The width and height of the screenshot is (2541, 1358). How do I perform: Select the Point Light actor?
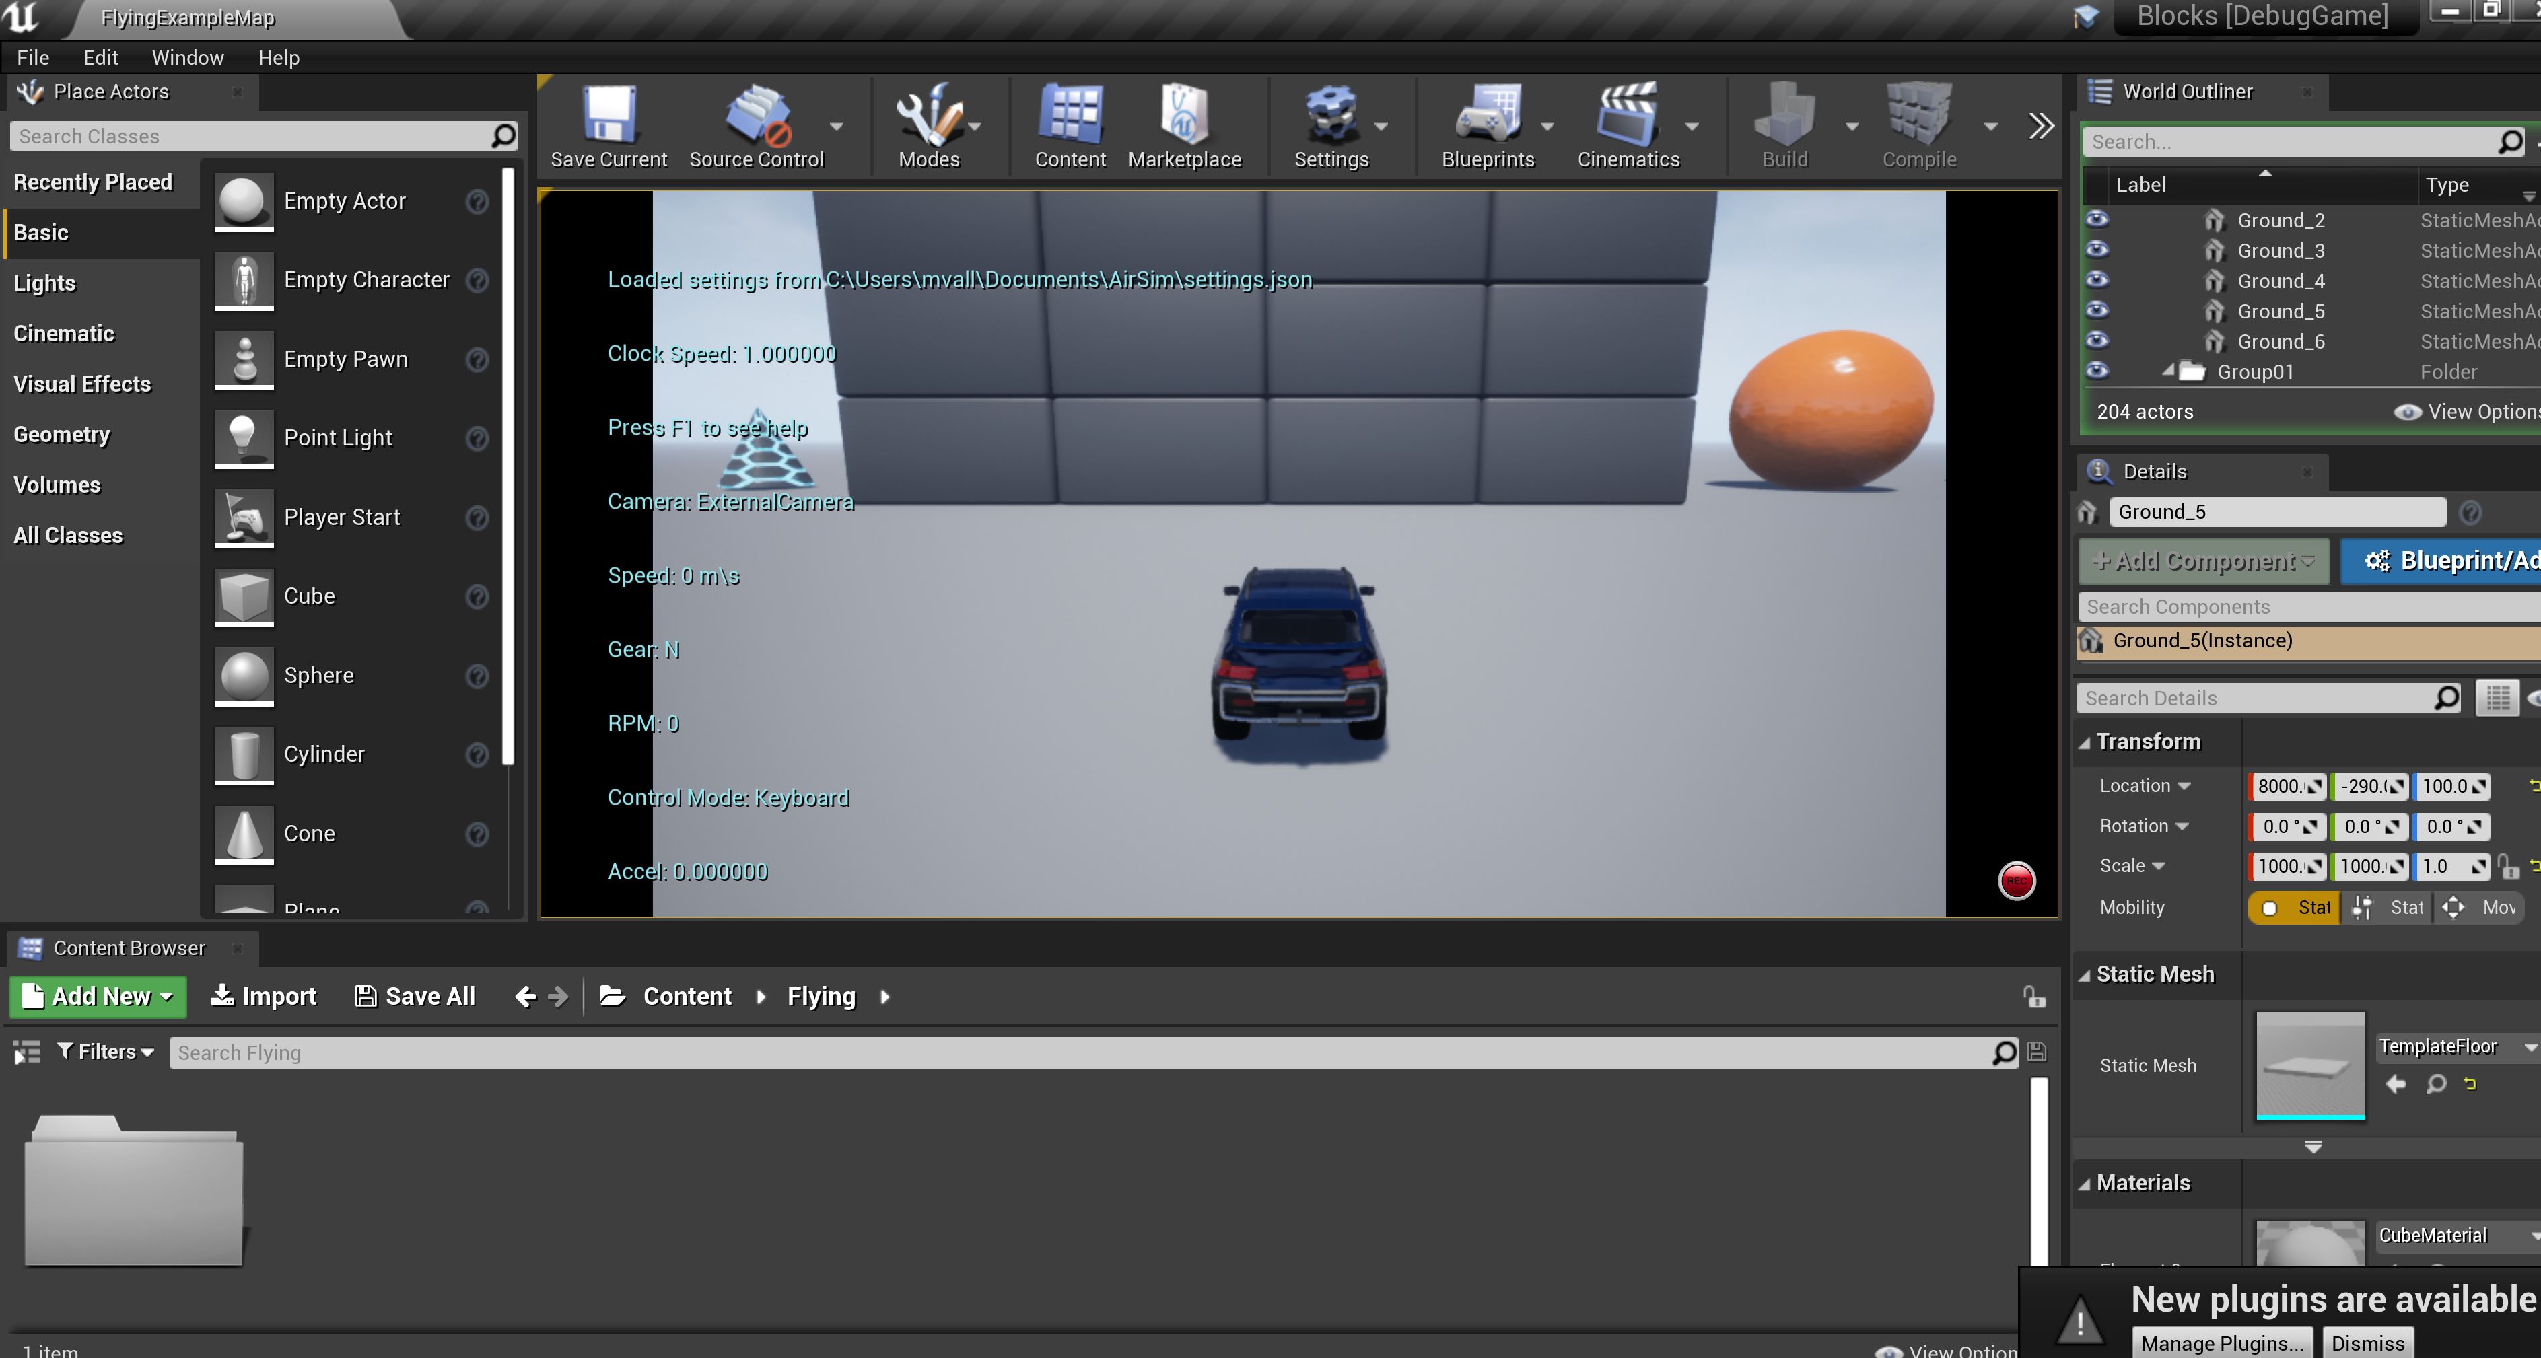tap(339, 438)
